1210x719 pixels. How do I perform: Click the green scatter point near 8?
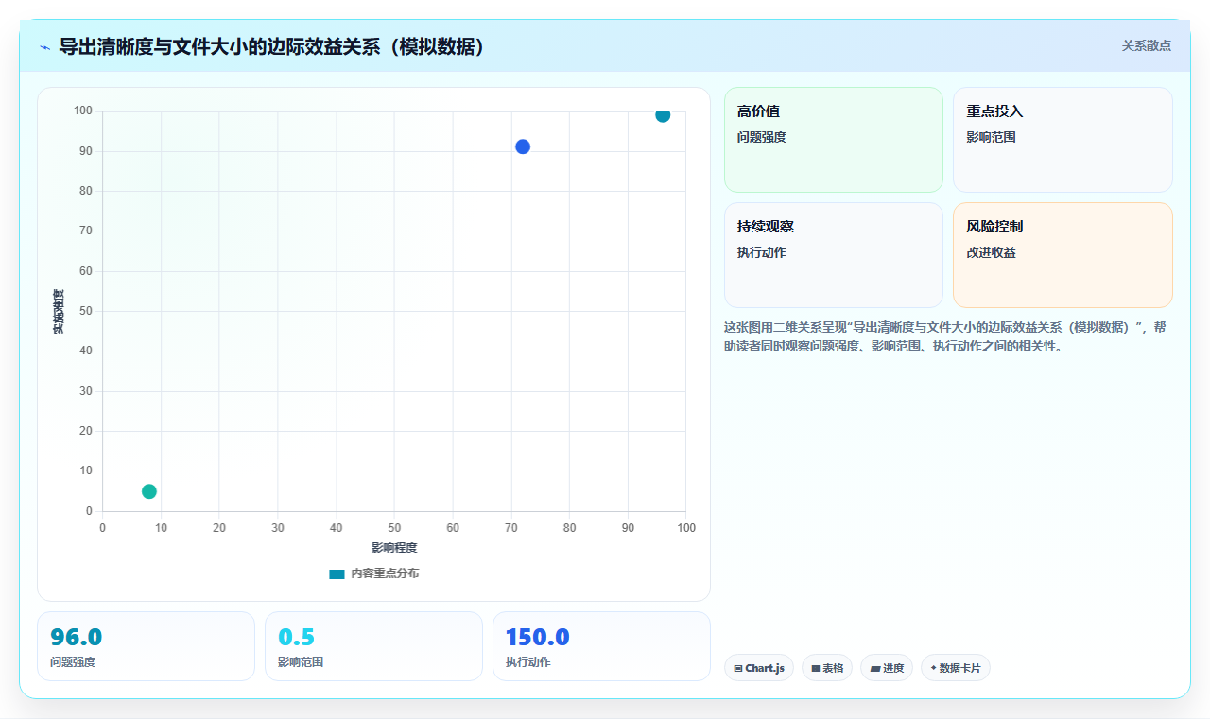149,491
